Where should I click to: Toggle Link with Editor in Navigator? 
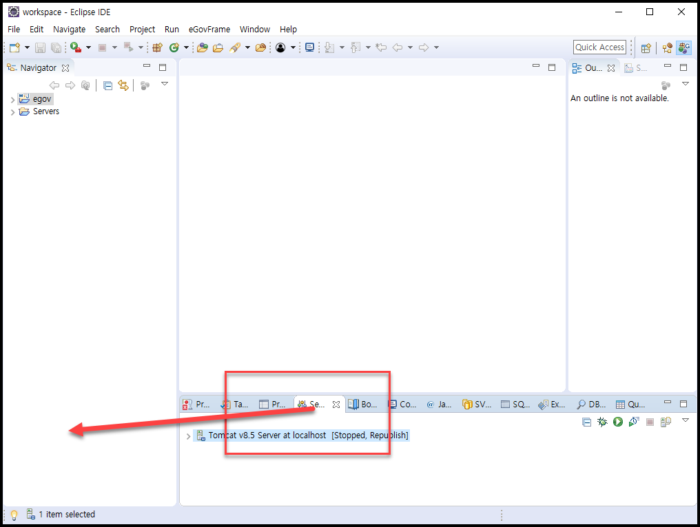[123, 85]
